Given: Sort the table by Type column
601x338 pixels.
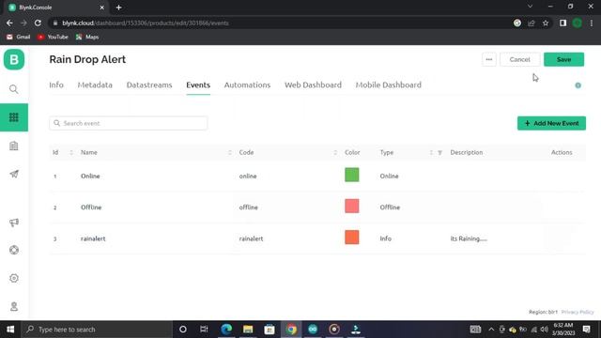Looking at the screenshot, I should (x=431, y=152).
